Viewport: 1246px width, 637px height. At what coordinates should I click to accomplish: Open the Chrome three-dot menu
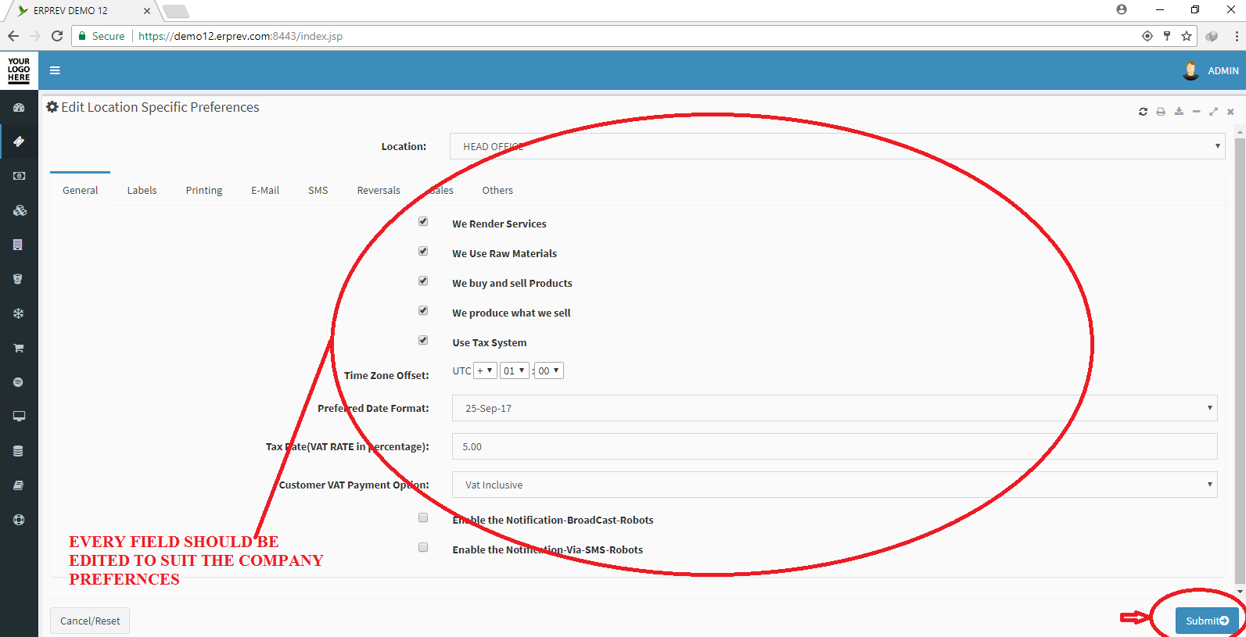click(x=1236, y=36)
